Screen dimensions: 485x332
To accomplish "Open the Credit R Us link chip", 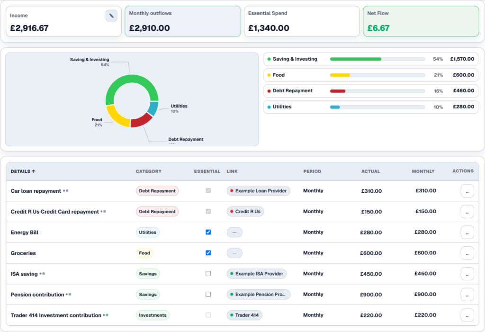I will [x=245, y=212].
